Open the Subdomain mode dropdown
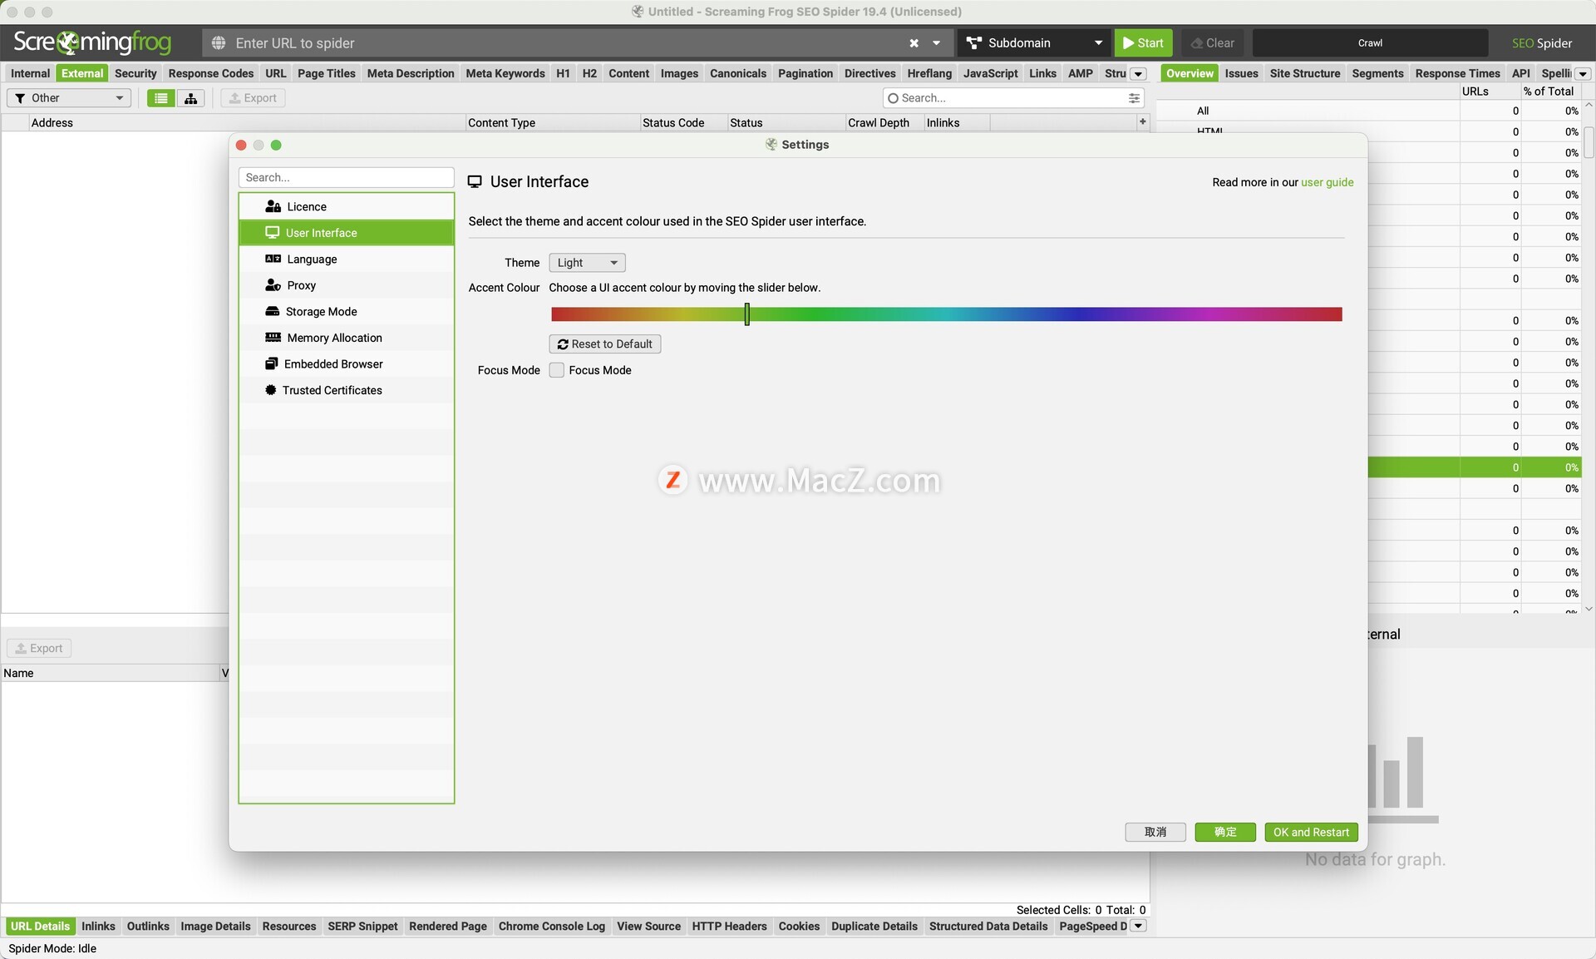This screenshot has height=959, width=1596. pyautogui.click(x=1034, y=43)
